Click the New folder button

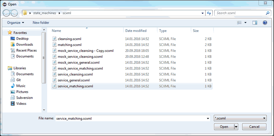(41, 23)
